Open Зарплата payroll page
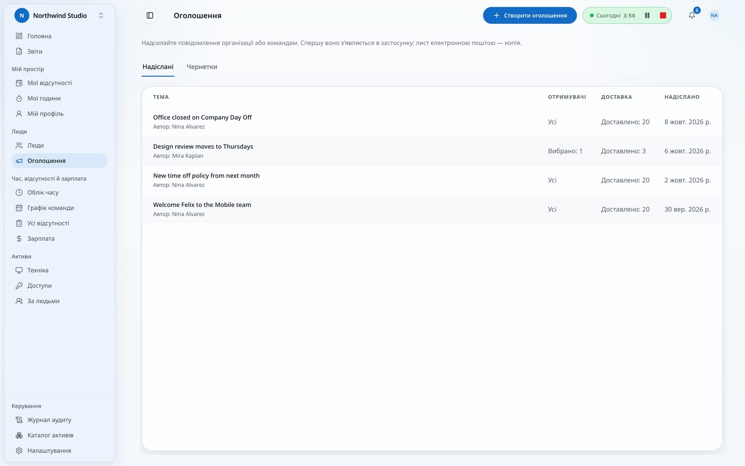 point(60,239)
